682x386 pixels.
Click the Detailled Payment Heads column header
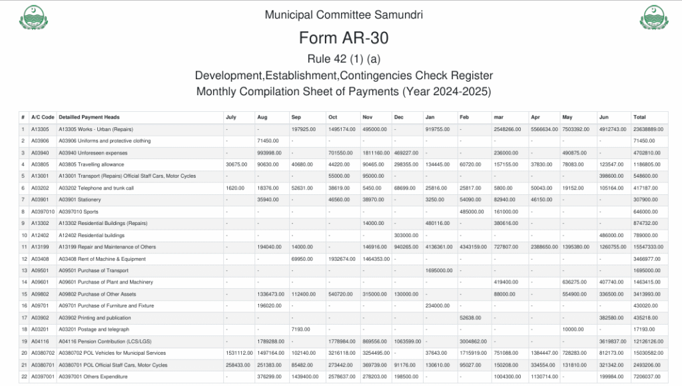(89, 117)
